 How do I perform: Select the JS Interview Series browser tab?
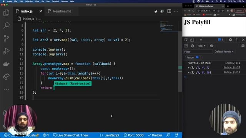(209, 6)
